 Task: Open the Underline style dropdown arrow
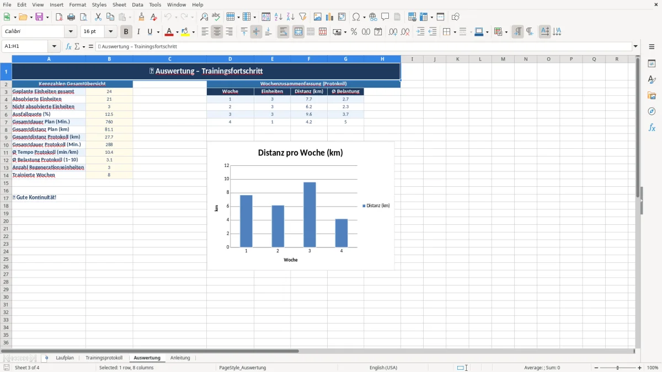coord(158,32)
